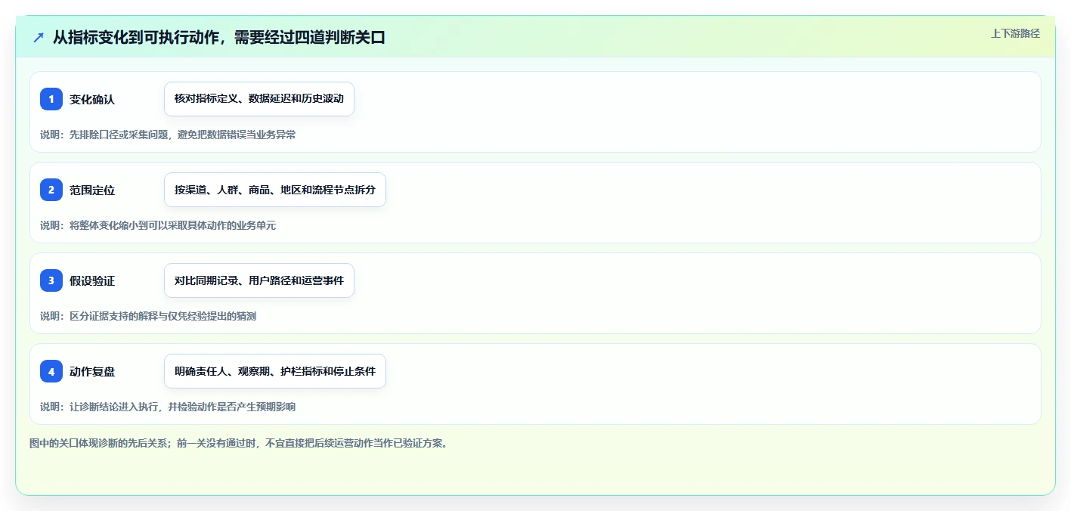Click the note starting 说明：让诊断结论进入执行
Image resolution: width=1071 pixels, height=511 pixels.
168,407
